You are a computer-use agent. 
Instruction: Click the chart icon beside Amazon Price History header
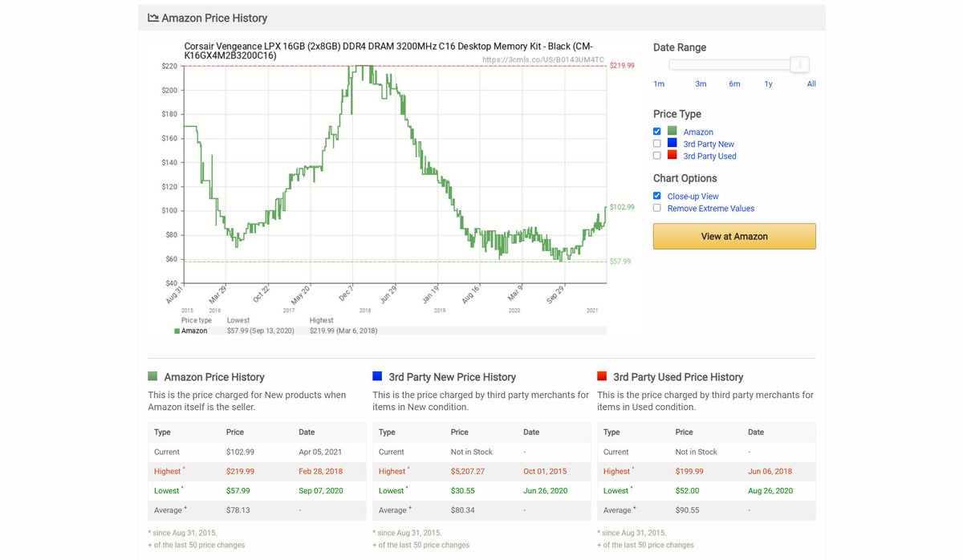[152, 18]
